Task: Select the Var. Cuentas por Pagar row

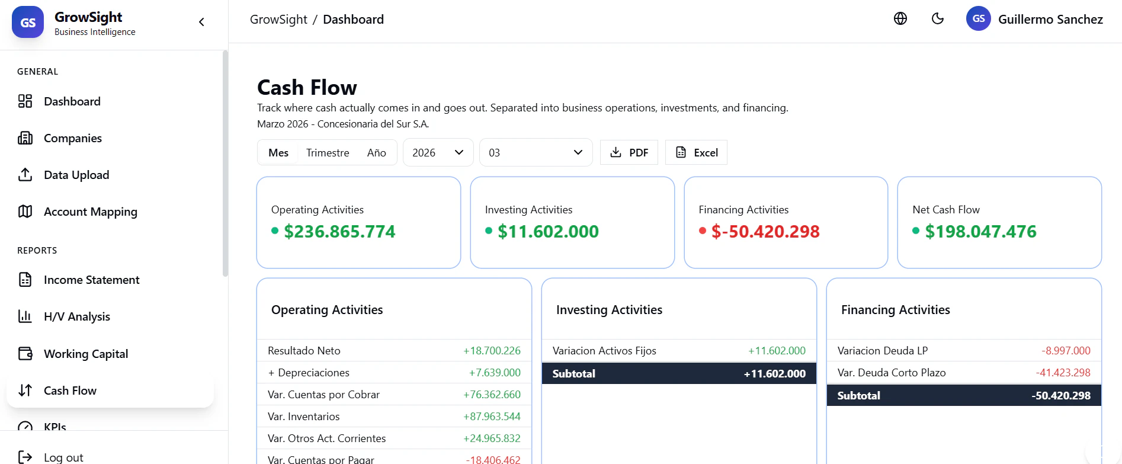Action: coord(394,457)
